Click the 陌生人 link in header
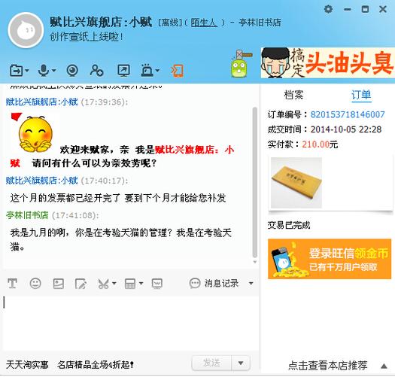The image size is (395, 377). [x=204, y=23]
